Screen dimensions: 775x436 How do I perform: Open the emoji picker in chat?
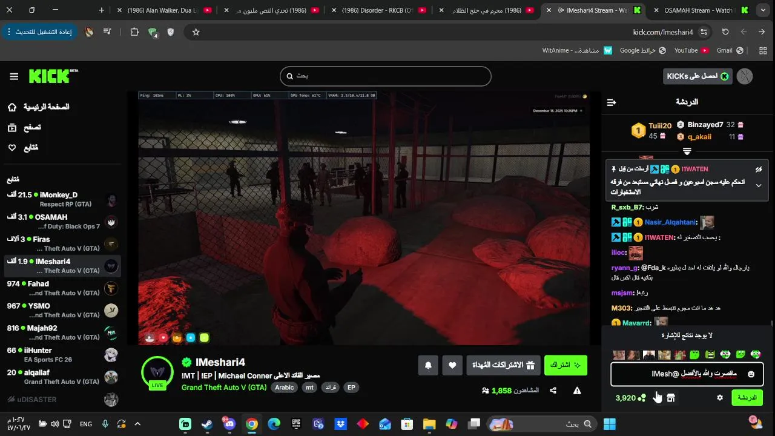(x=751, y=374)
